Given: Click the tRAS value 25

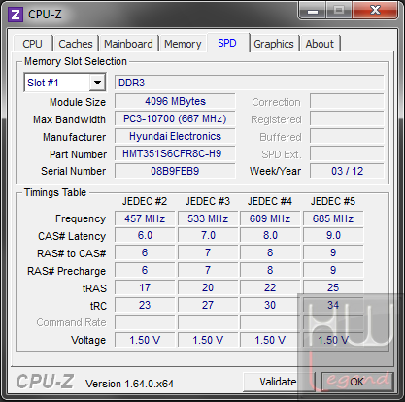Looking at the screenshot, I should 333,287.
